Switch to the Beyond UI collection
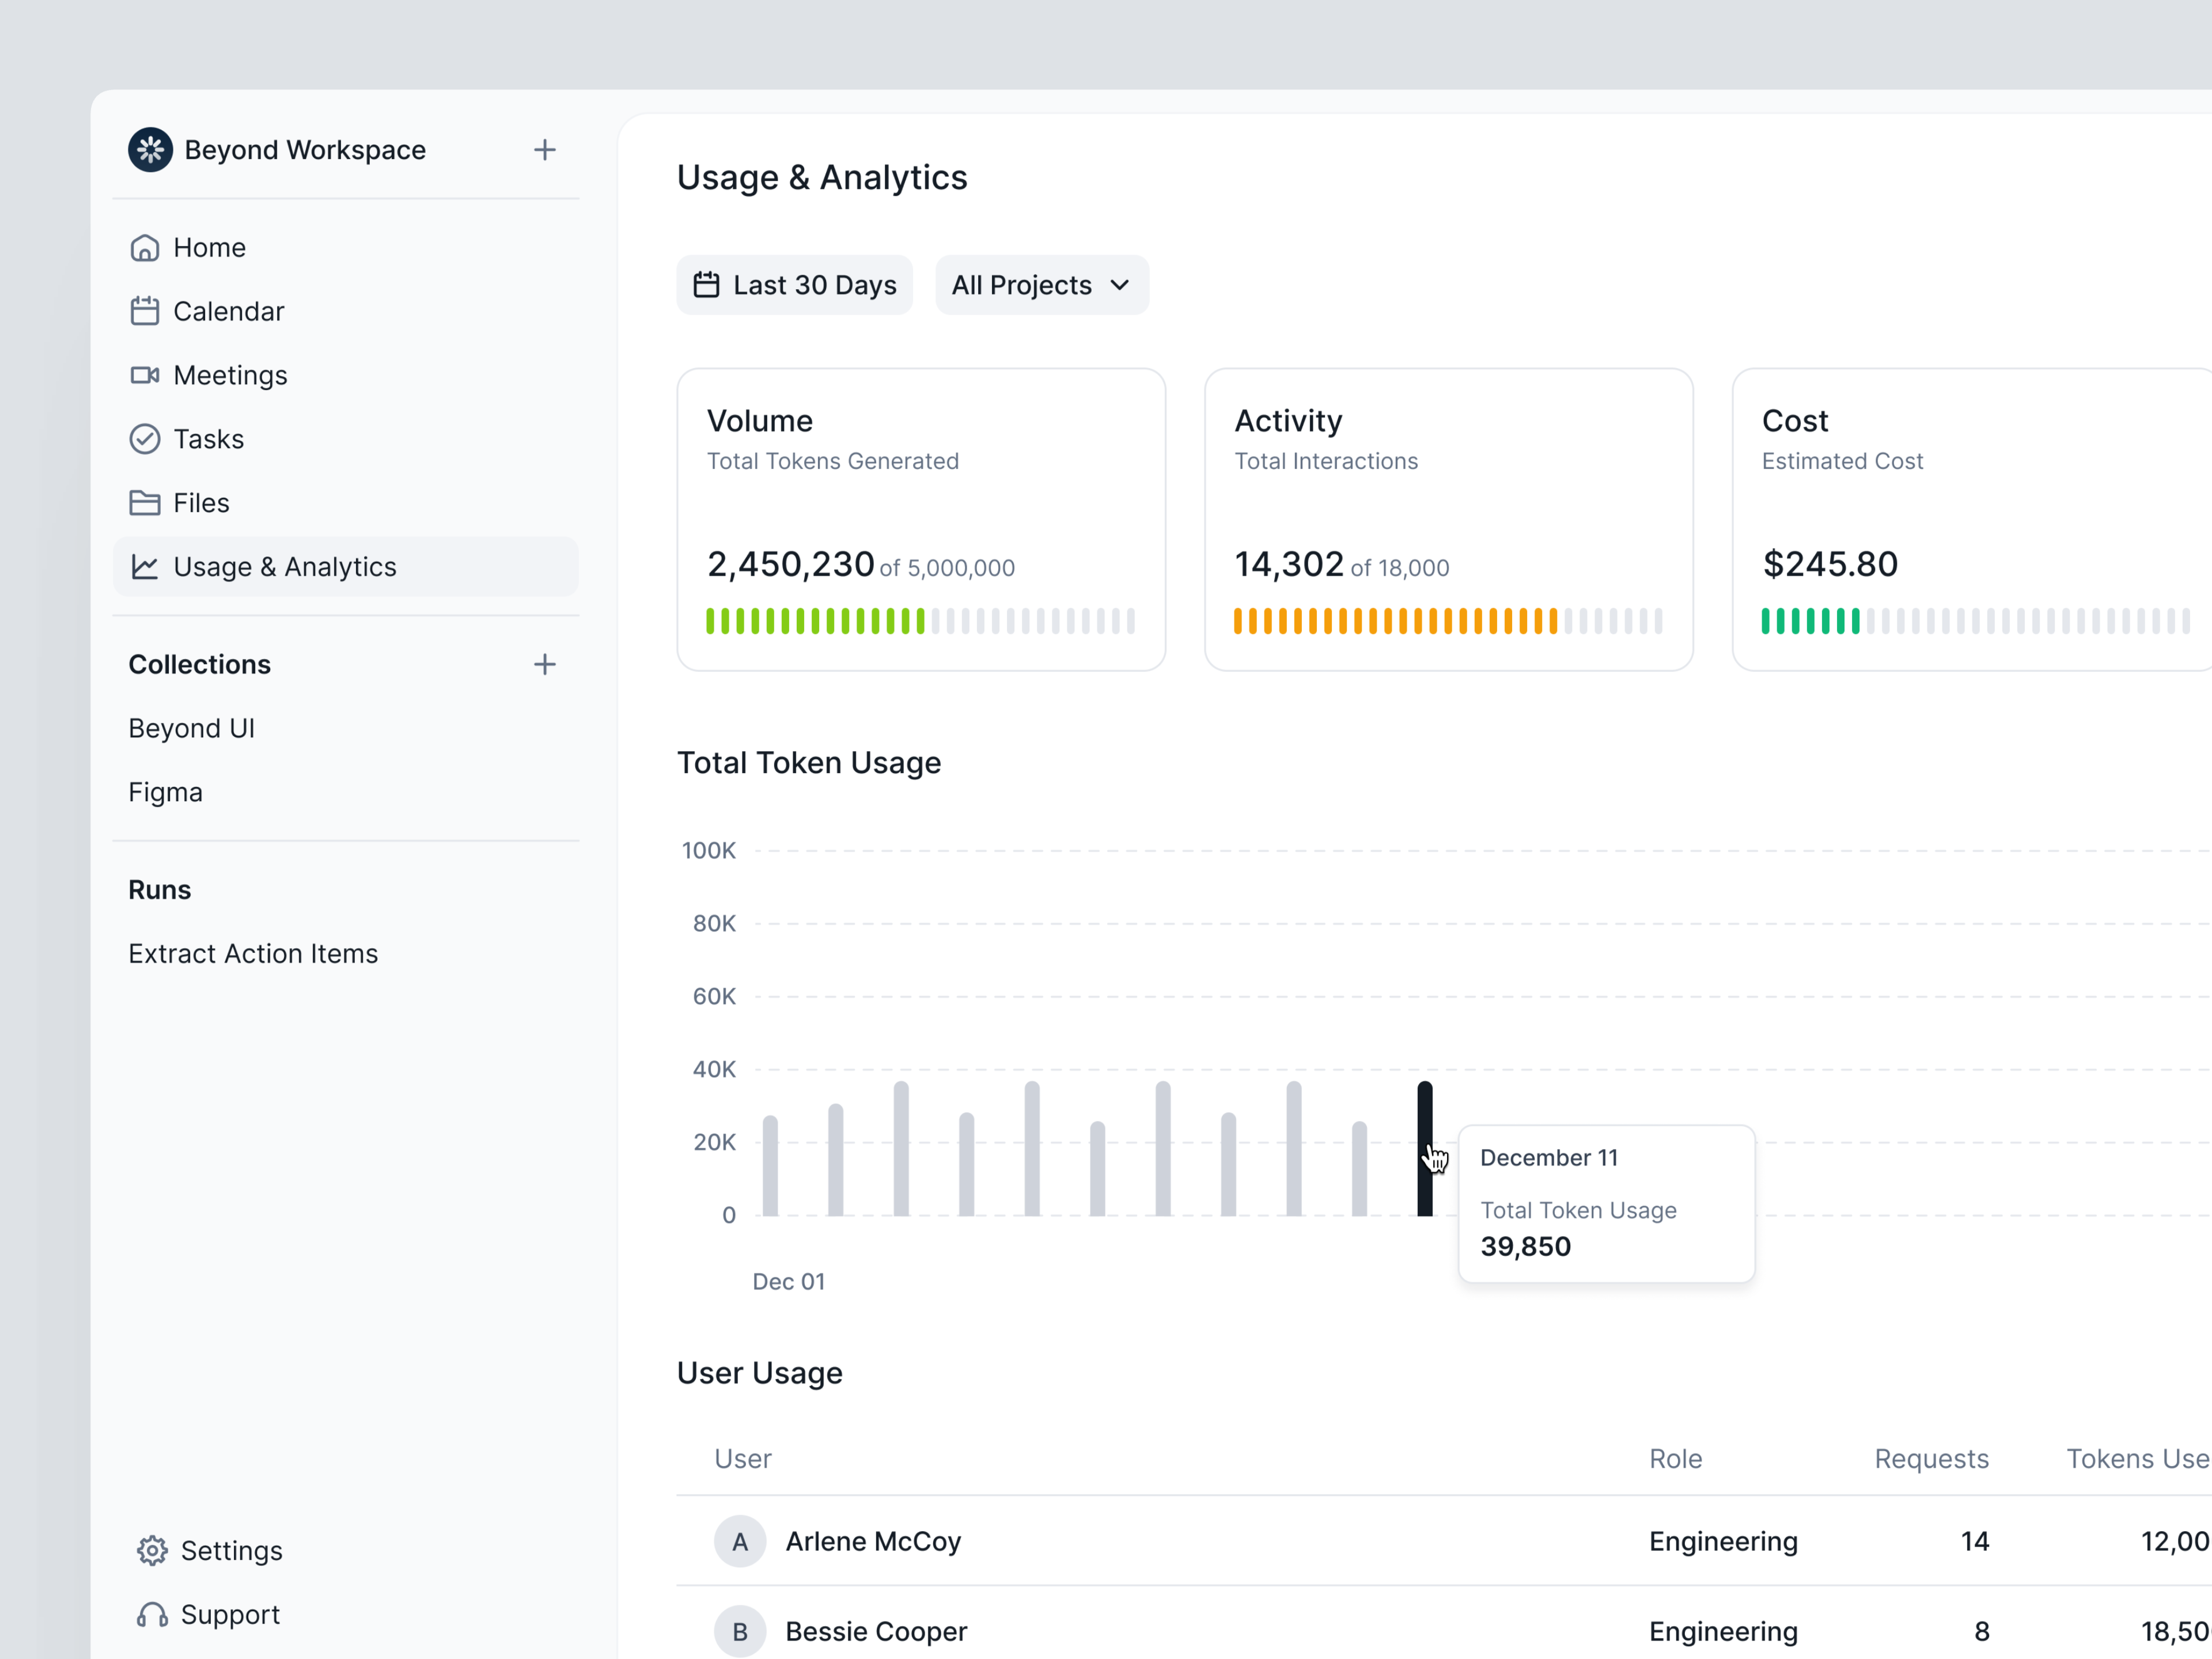Screen dimensions: 2212x1659 click(192, 728)
